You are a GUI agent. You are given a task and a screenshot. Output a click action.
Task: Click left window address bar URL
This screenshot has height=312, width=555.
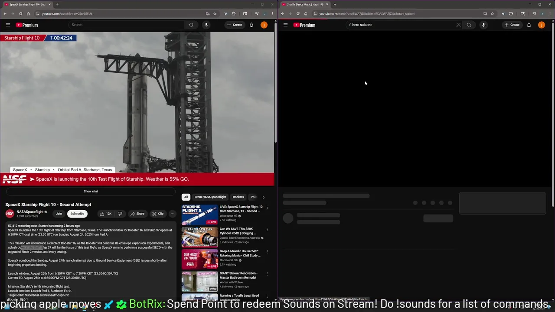(67, 13)
